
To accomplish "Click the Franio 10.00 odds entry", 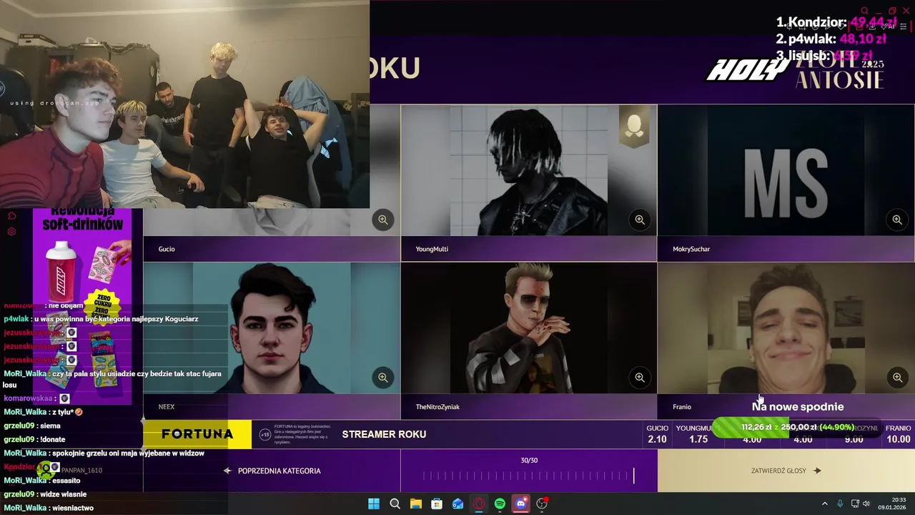I will pyautogui.click(x=899, y=434).
